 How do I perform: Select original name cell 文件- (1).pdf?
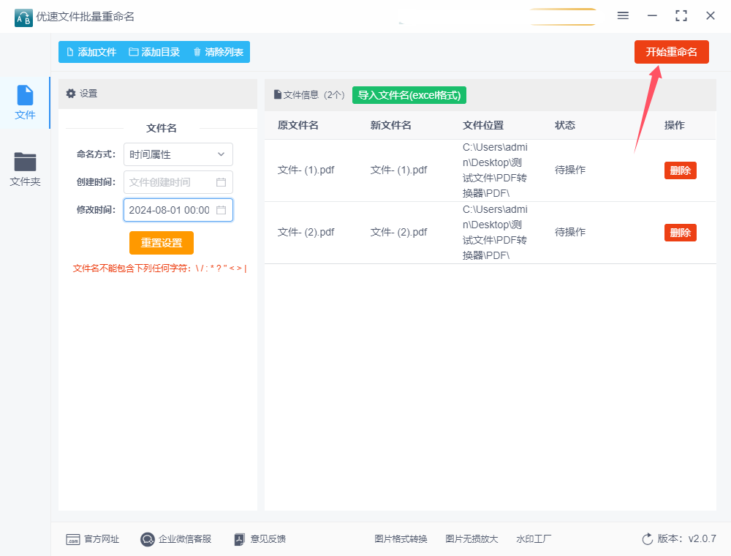point(306,170)
